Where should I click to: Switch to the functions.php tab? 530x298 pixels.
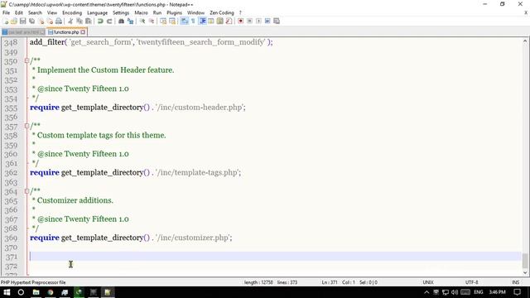(x=66, y=32)
